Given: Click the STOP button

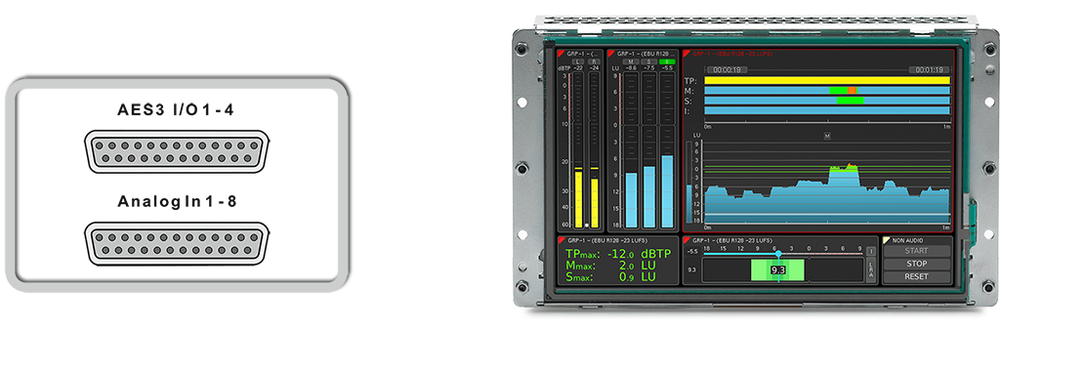Looking at the screenshot, I should 917,264.
